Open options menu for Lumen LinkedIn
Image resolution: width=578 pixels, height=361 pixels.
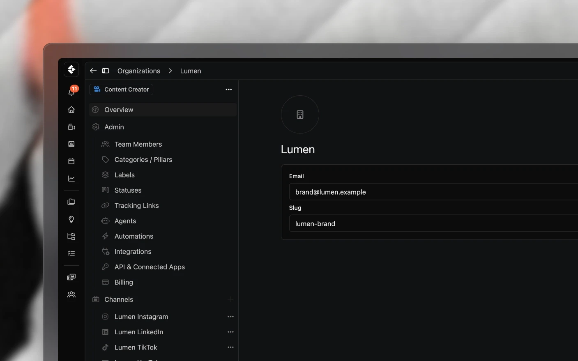230,332
